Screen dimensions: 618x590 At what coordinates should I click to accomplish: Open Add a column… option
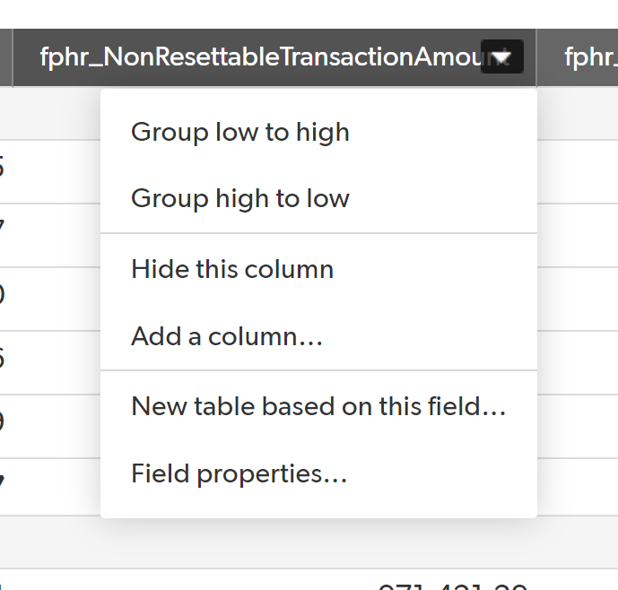227,336
